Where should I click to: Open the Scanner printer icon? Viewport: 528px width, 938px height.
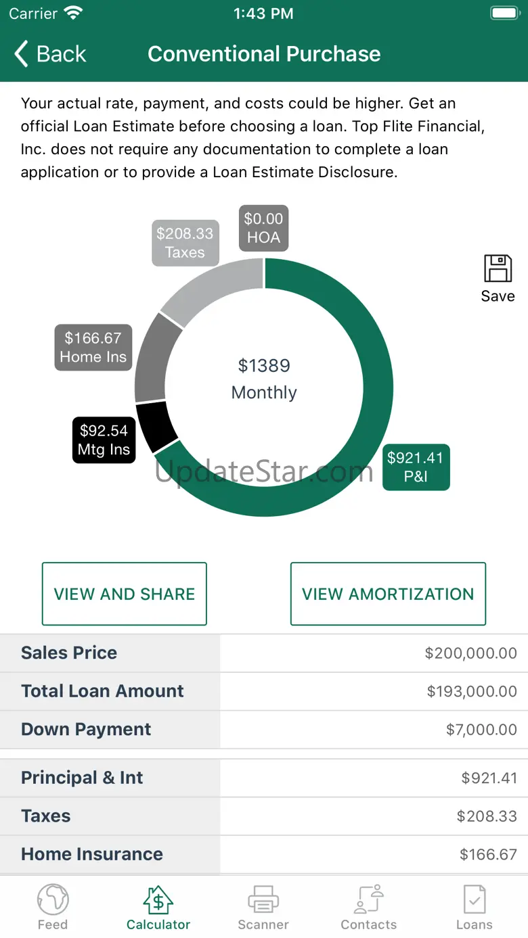263,899
